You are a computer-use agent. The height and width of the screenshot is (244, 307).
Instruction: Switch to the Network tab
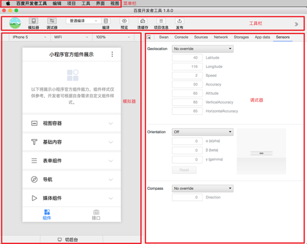point(220,37)
